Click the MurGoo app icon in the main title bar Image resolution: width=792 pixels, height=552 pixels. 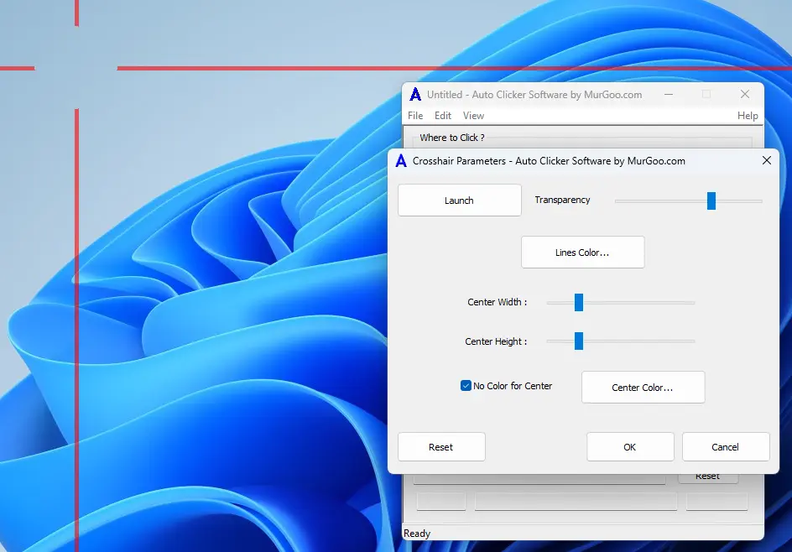click(416, 94)
